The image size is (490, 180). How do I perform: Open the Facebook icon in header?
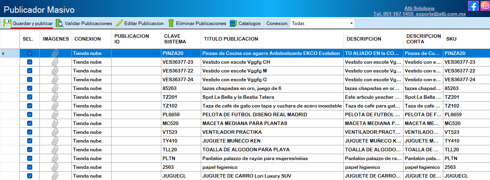pos(473,6)
